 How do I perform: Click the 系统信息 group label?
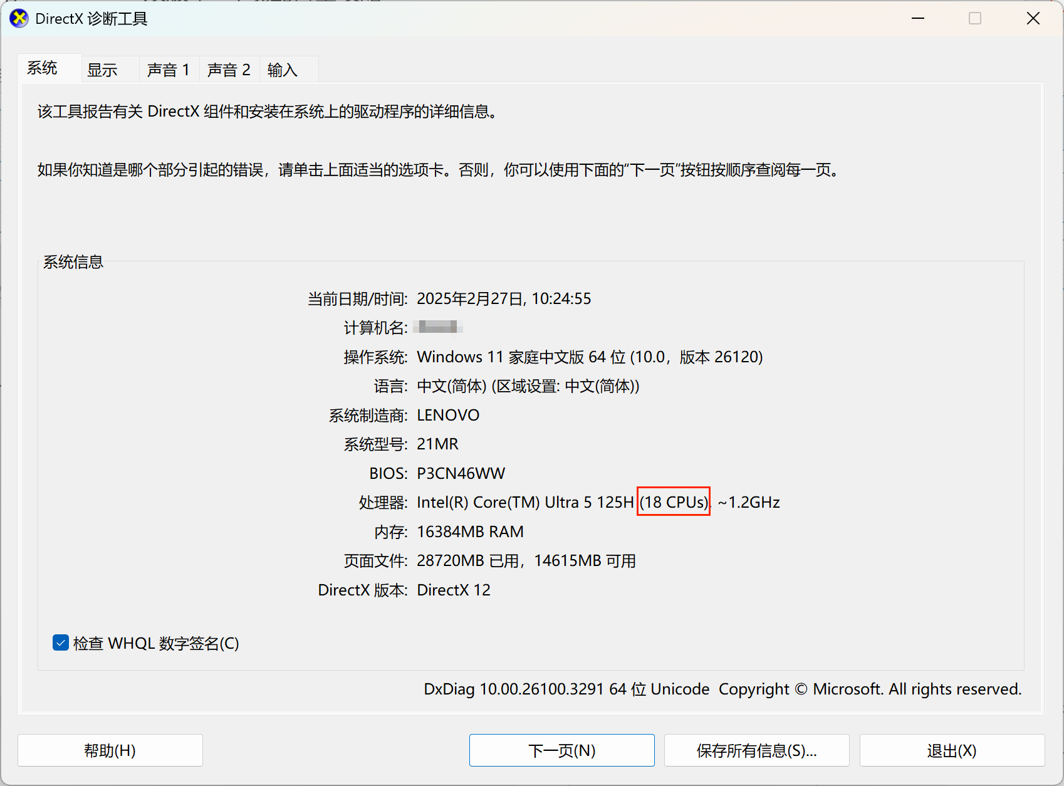[73, 262]
